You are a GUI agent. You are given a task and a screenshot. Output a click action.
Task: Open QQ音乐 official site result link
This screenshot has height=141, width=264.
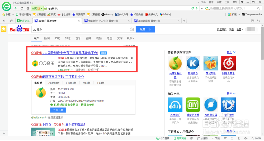pyautogui.click(x=65, y=53)
